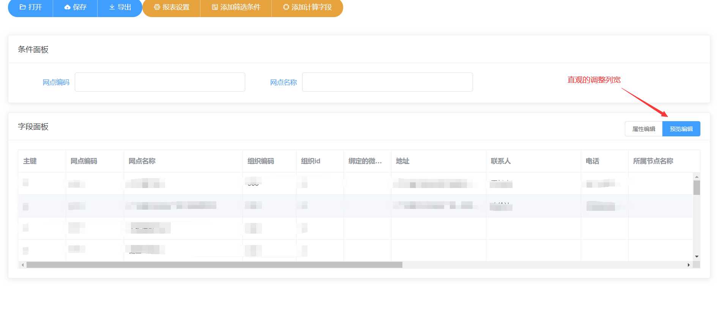Click the 导出 export button
719x313 pixels.
coord(120,7)
